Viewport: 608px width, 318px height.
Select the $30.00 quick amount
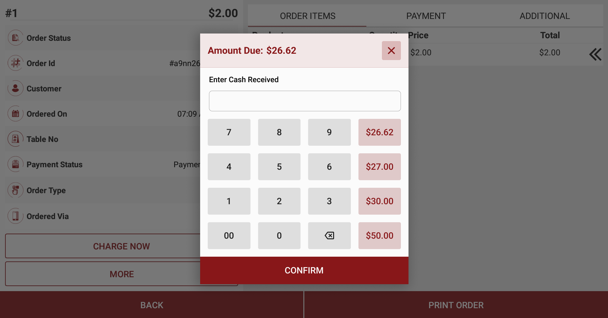tap(379, 201)
